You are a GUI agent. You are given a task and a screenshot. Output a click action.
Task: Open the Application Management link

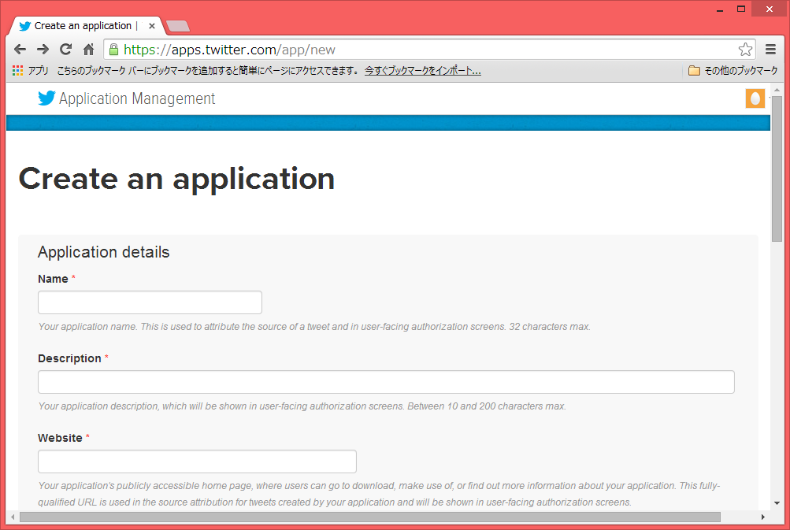137,98
